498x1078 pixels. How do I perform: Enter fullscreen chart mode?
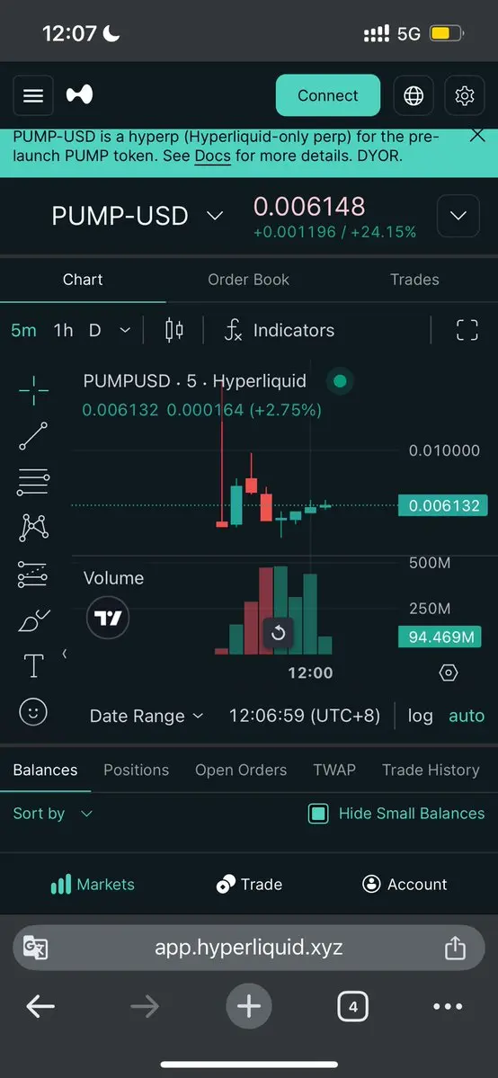467,330
